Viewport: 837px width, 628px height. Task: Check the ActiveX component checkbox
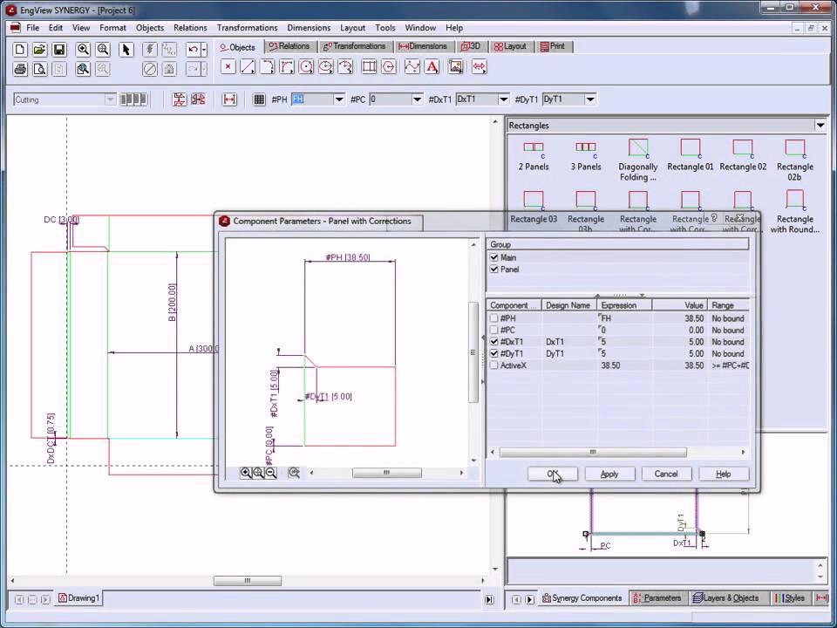coord(493,365)
